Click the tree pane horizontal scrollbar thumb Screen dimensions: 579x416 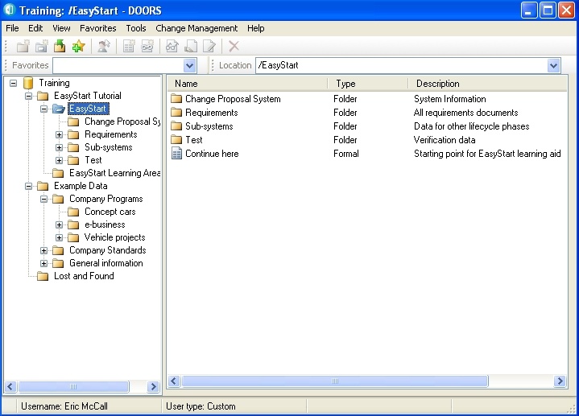tap(73, 386)
